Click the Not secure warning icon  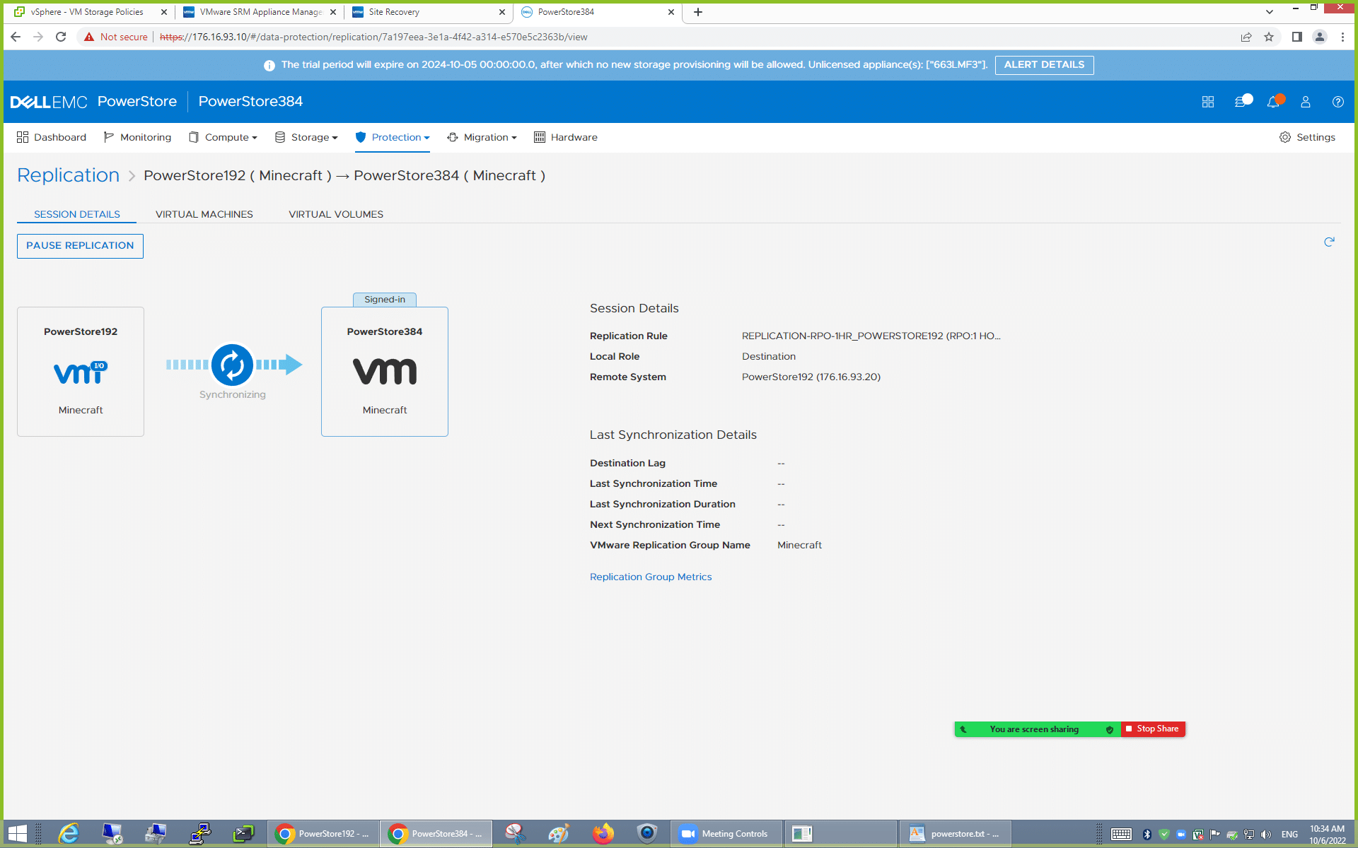click(89, 37)
